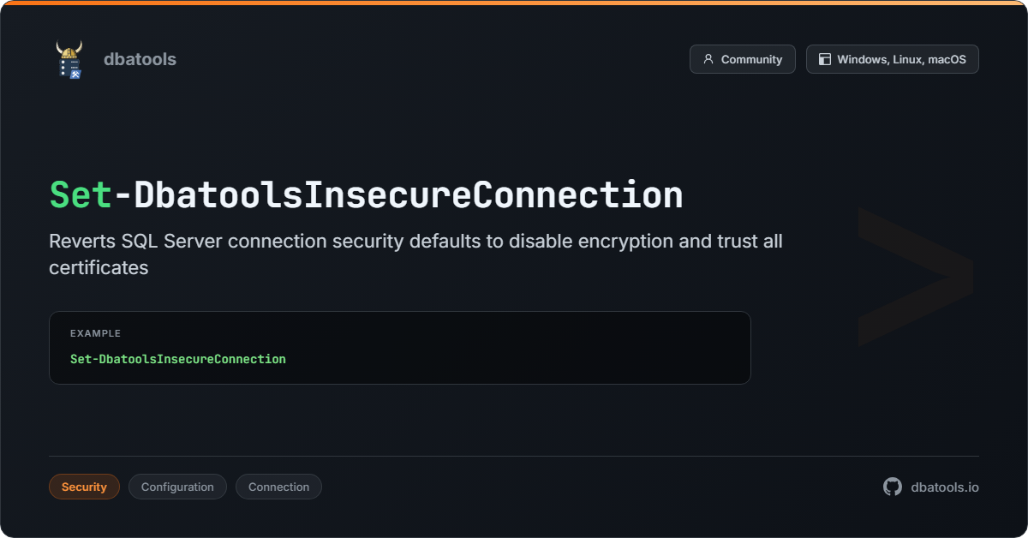Select the Connection tag
The height and width of the screenshot is (538, 1028).
pyautogui.click(x=278, y=487)
